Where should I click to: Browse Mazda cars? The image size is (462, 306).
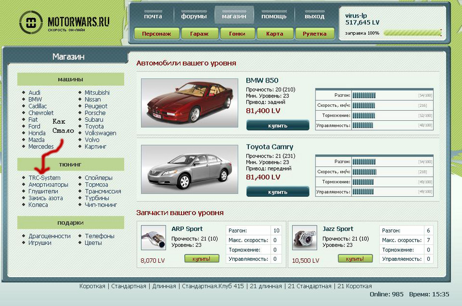(x=36, y=140)
